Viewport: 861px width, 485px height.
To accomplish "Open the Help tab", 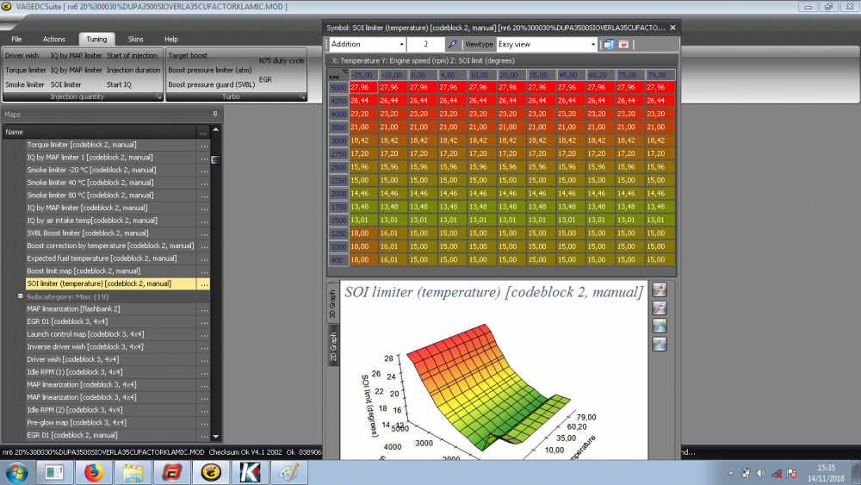I will click(171, 39).
